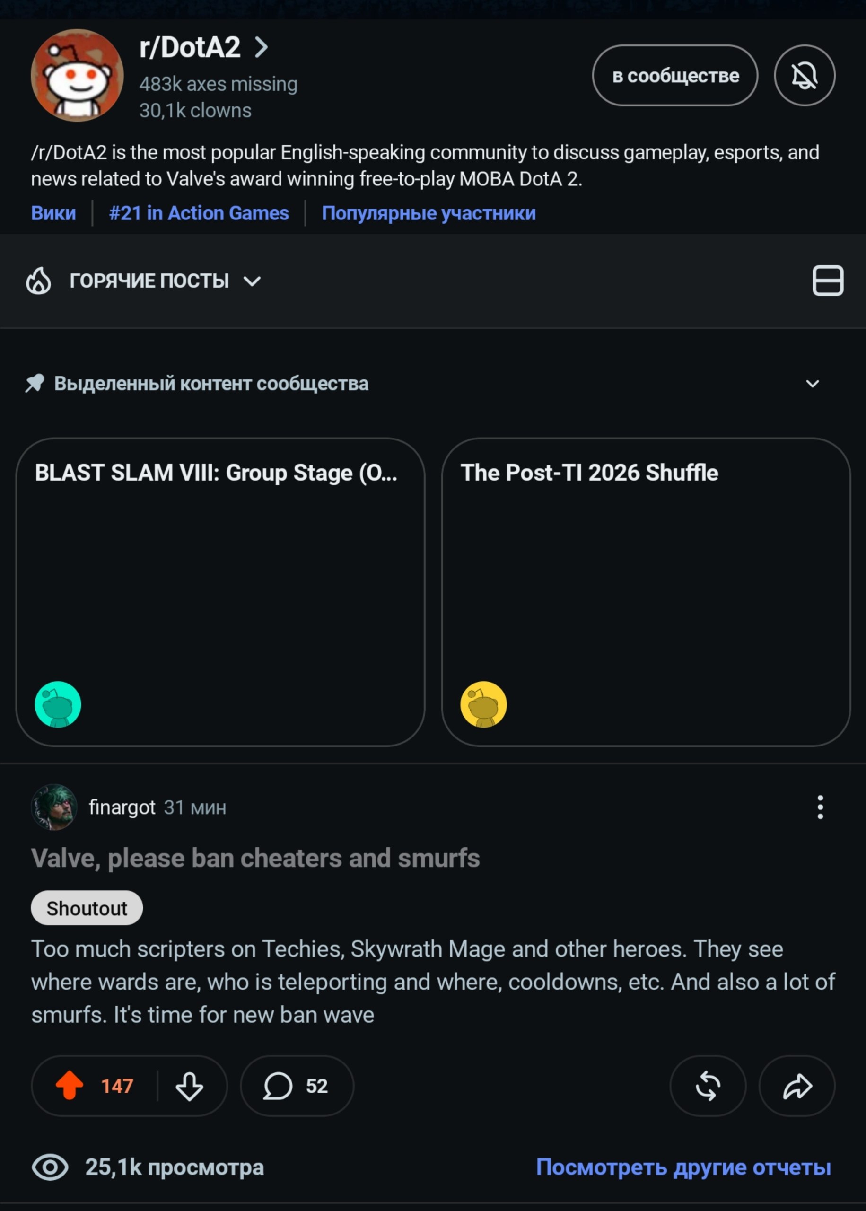Crosspost the finargot post
This screenshot has width=866, height=1211.
pos(708,1086)
